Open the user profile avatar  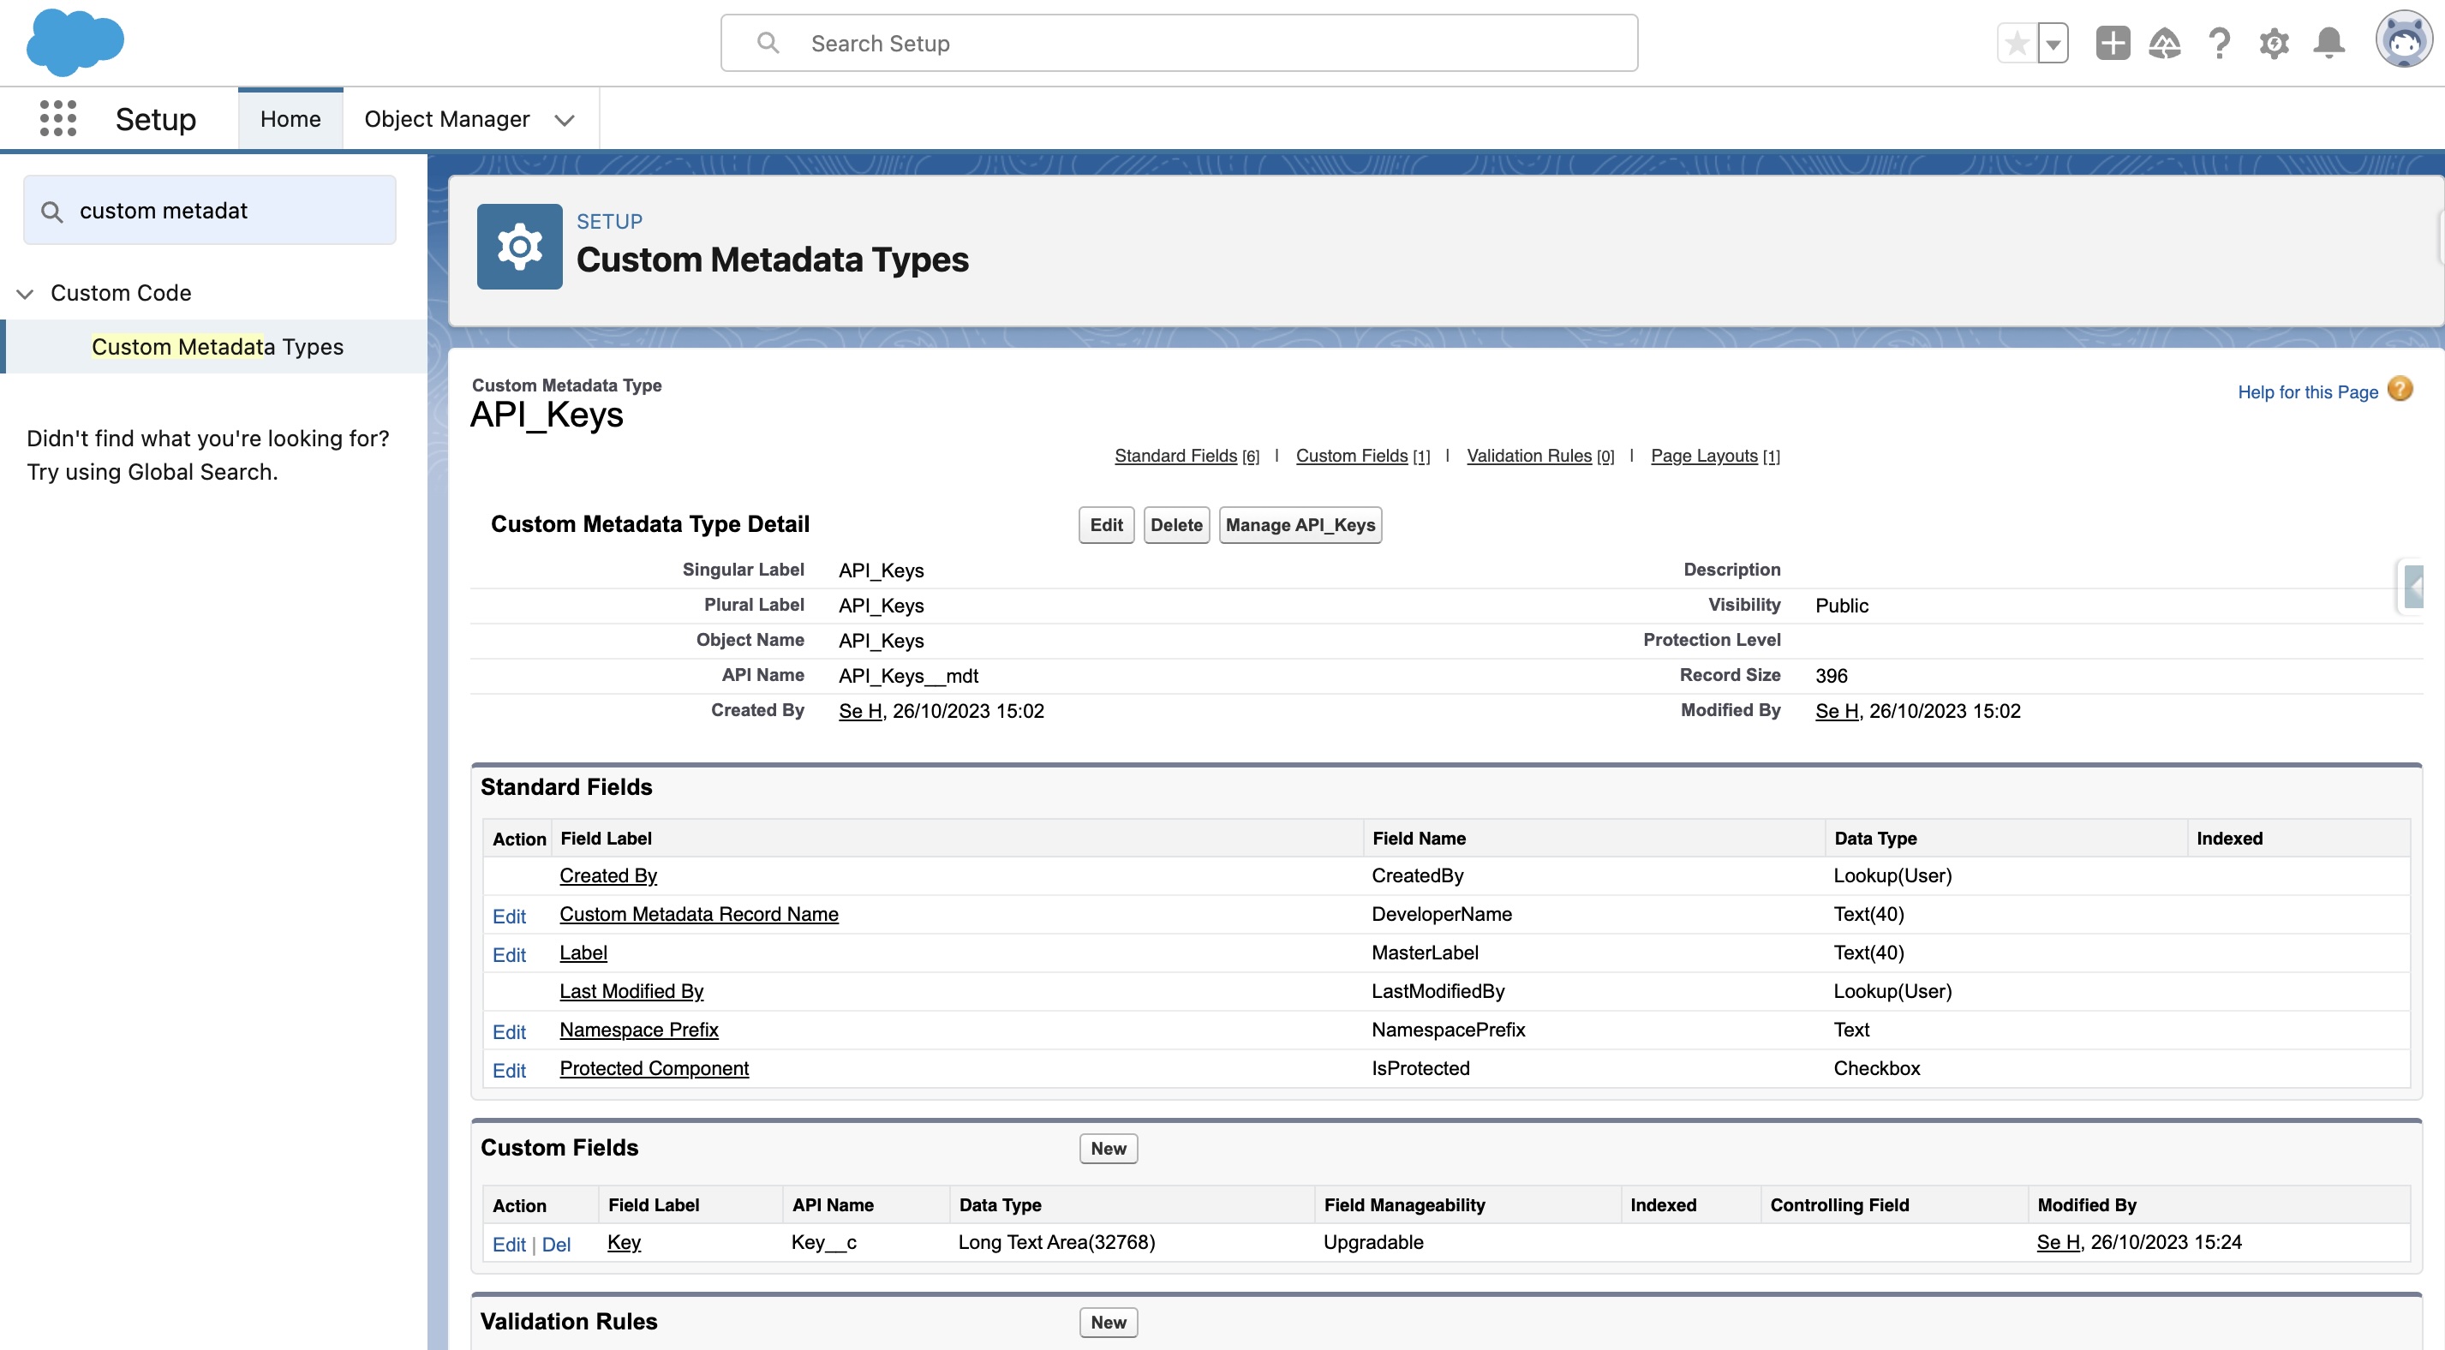click(2403, 40)
